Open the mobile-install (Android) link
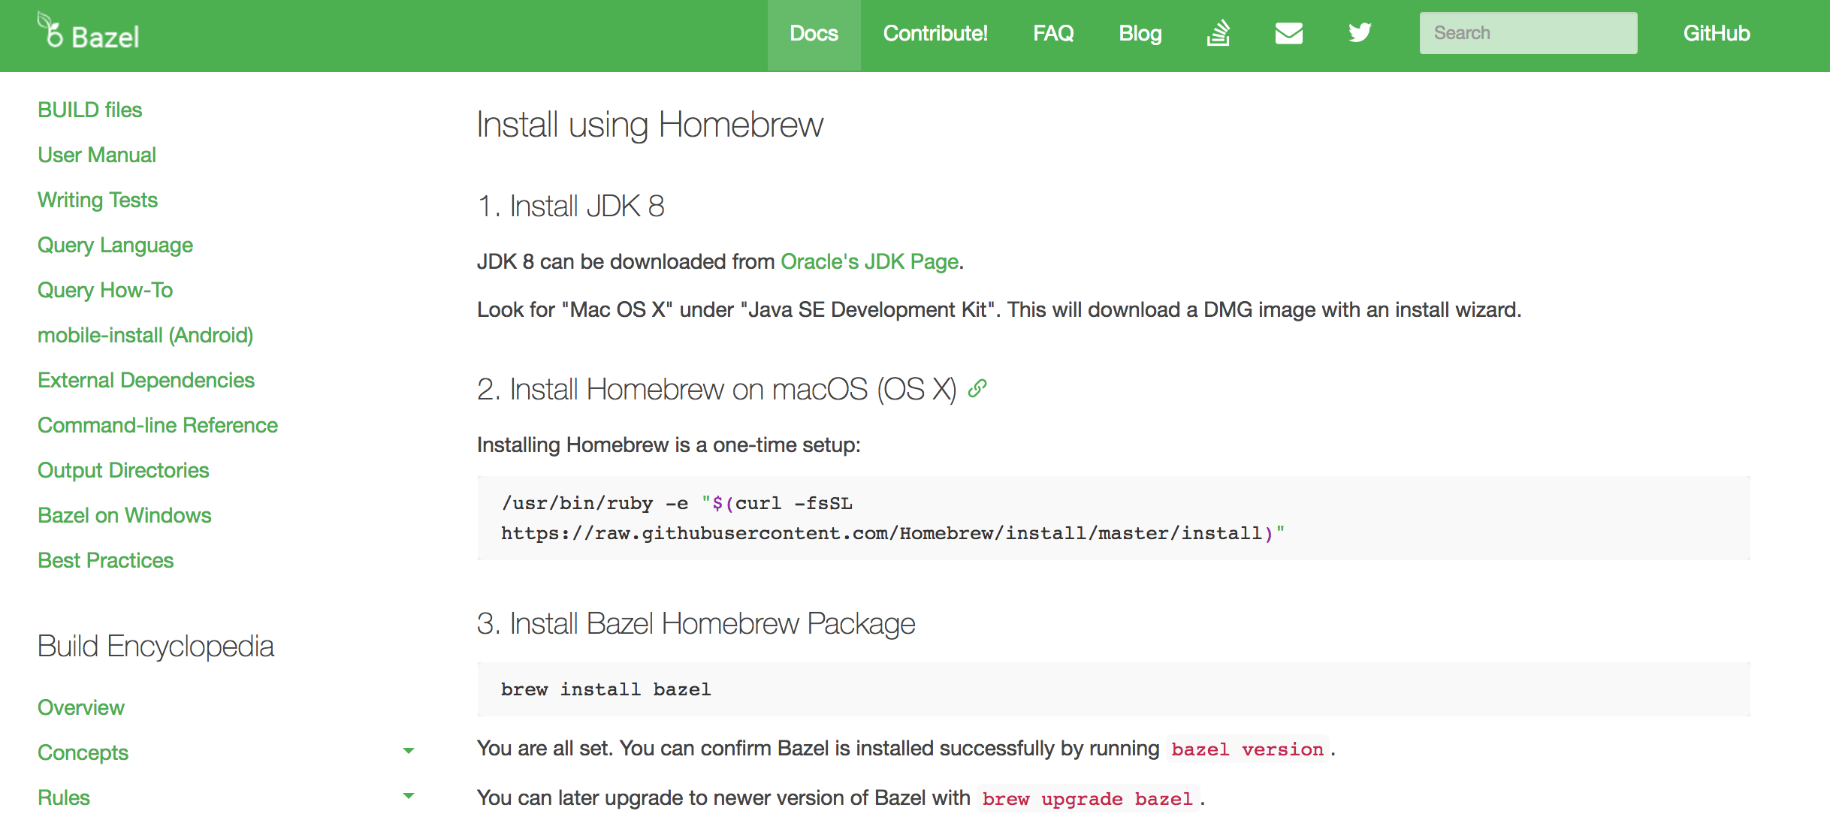The width and height of the screenshot is (1830, 838). pos(146,335)
